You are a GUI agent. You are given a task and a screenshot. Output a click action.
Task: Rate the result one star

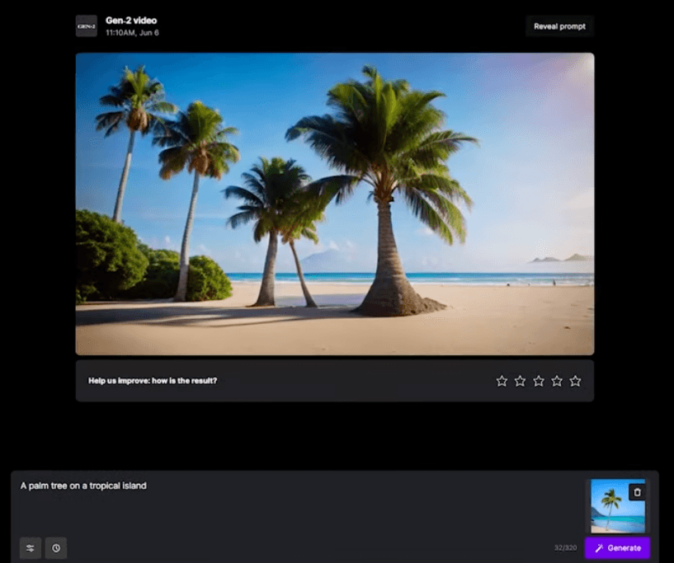tap(502, 381)
